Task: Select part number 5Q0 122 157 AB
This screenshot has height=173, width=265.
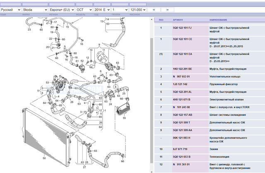Action: pyautogui.click(x=183, y=115)
